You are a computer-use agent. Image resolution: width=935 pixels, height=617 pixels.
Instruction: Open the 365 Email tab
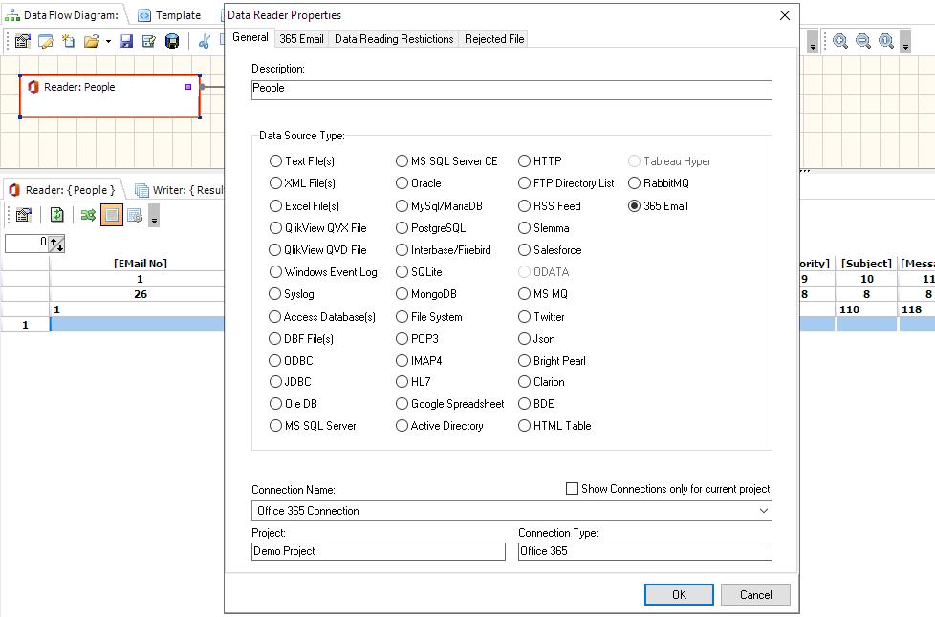[301, 39]
